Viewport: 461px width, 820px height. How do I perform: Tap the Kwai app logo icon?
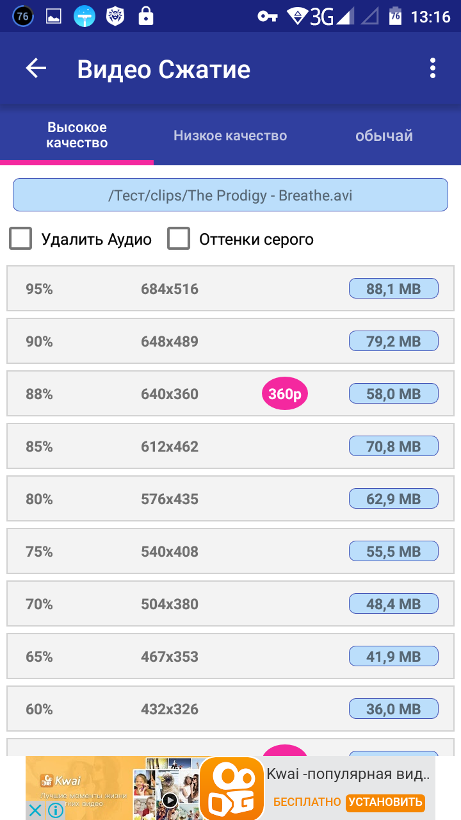point(231,788)
